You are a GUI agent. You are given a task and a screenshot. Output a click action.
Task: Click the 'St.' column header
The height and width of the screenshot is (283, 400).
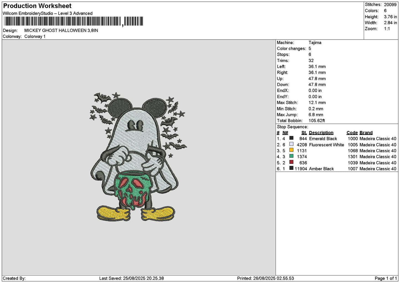coord(304,133)
